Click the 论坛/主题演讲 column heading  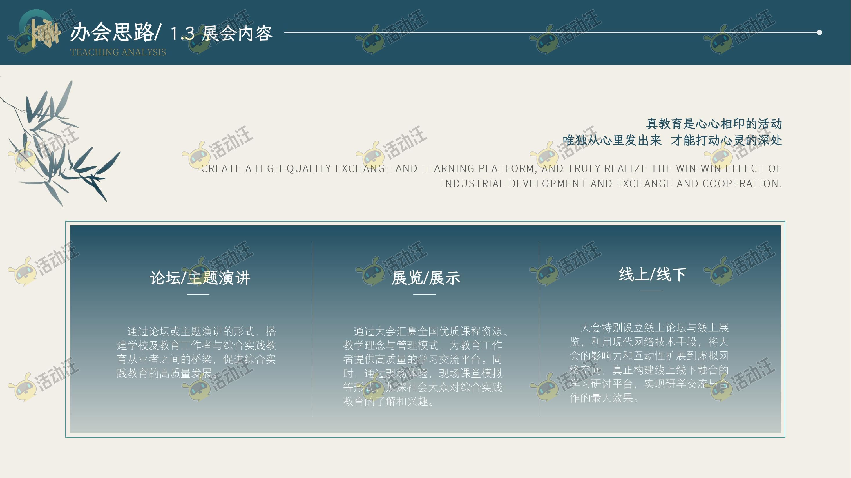200,278
